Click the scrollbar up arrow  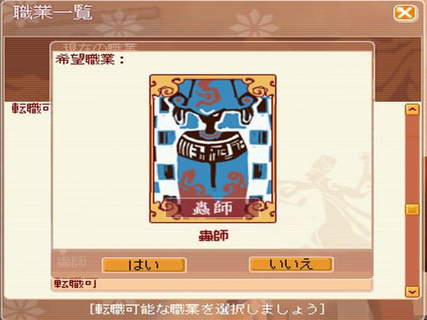(412, 109)
